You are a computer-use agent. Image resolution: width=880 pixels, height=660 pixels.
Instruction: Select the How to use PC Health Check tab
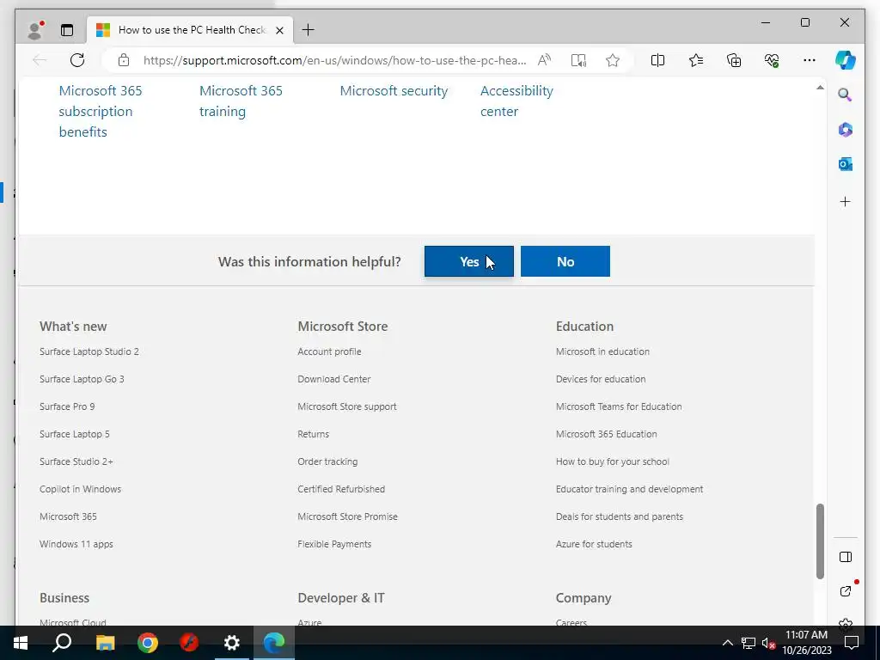190,30
